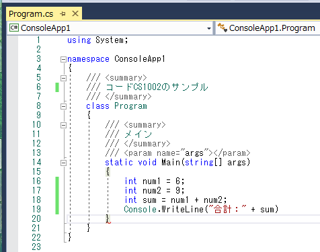Viewport: 320px width, 252px height.
Task: Pin the Program.cs tab
Action: 63,14
